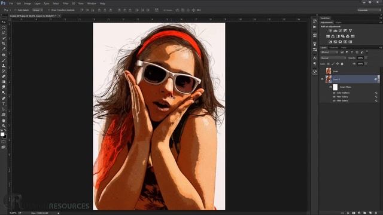Select the Spot Healing Brush tool
The image size is (383, 215).
4,55
